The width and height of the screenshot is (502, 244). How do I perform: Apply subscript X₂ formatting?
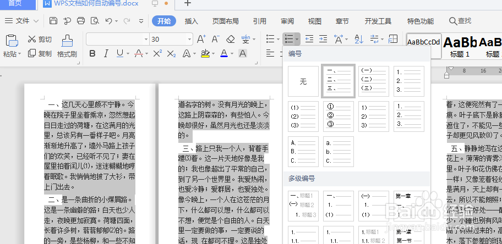(x=172, y=53)
